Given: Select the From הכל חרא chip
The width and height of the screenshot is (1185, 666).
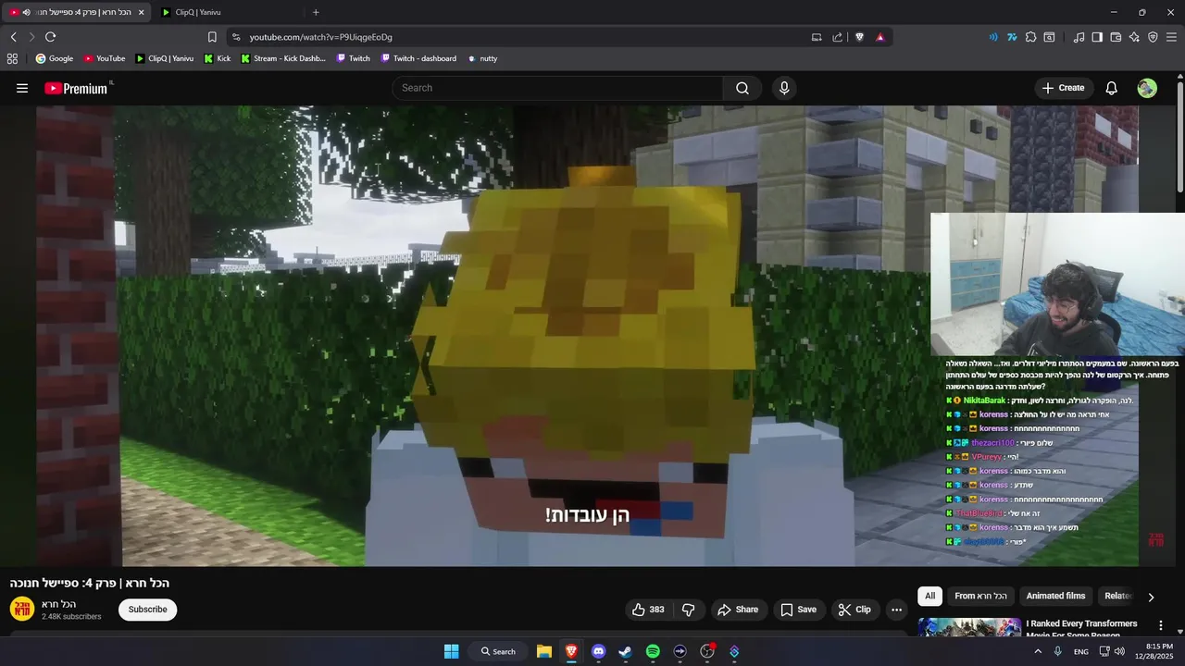Looking at the screenshot, I should tap(980, 596).
